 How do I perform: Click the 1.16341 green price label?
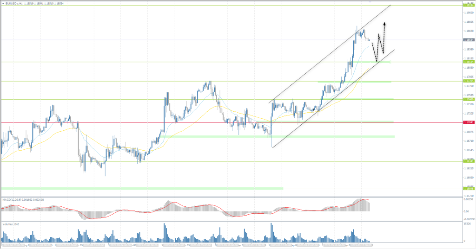[469, 161]
